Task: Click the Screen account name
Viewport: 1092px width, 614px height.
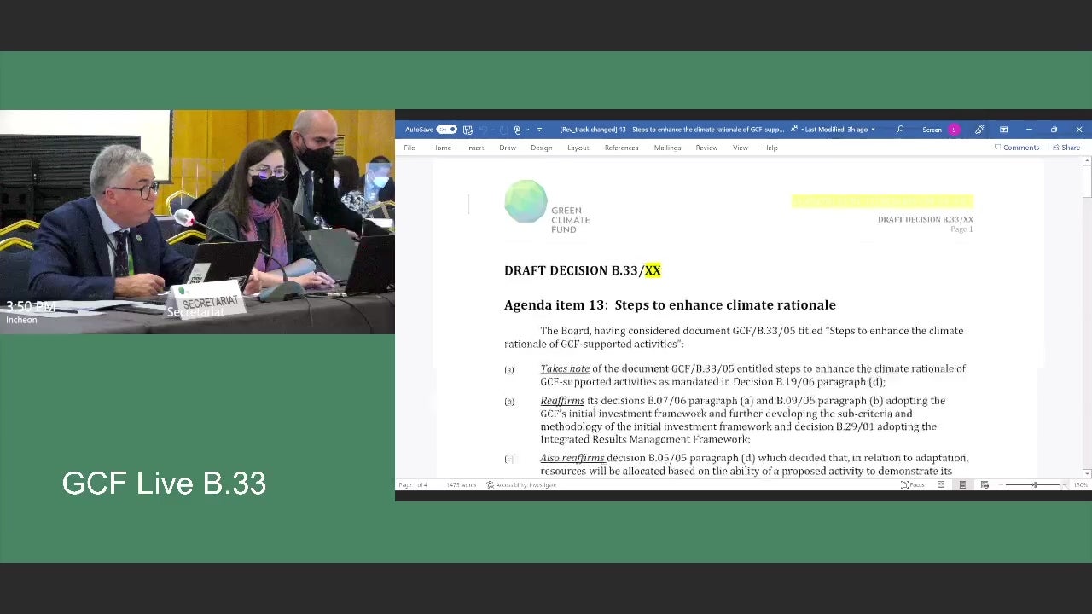Action: tap(932, 130)
